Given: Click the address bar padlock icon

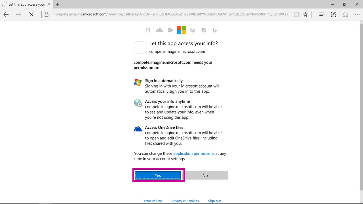Looking at the screenshot, I should [46, 14].
